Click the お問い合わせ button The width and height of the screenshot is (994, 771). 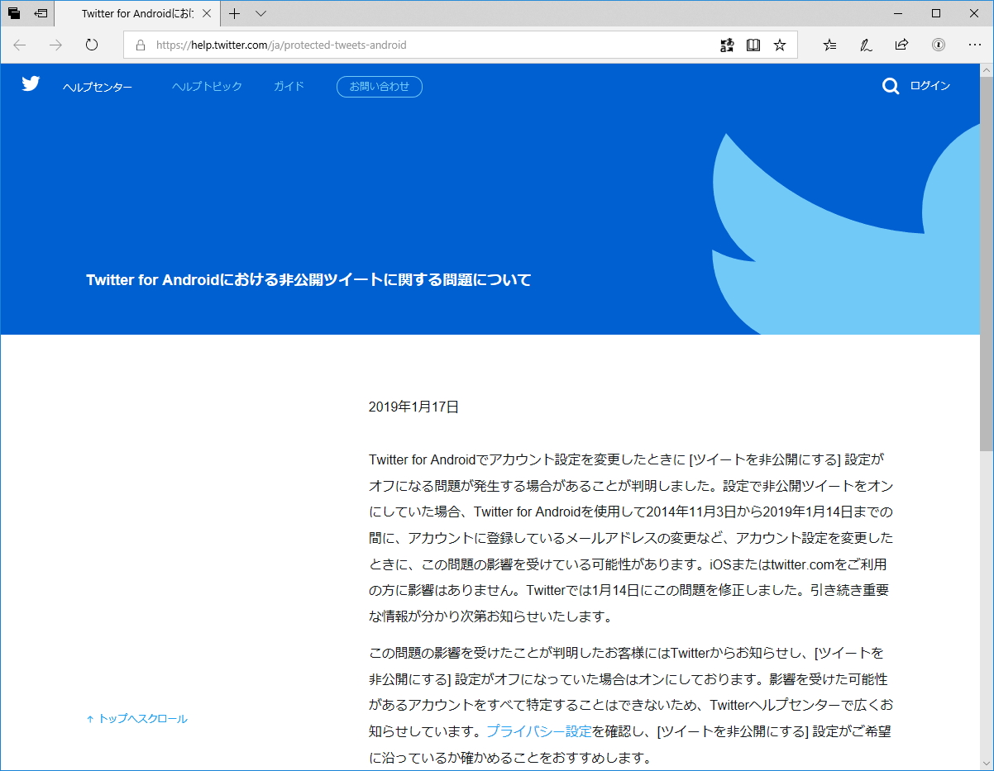(379, 87)
